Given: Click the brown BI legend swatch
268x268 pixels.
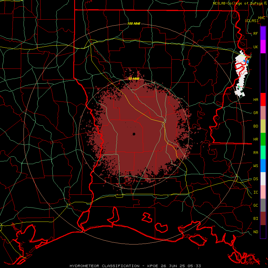Looking at the screenshot, I should pyautogui.click(x=263, y=219).
